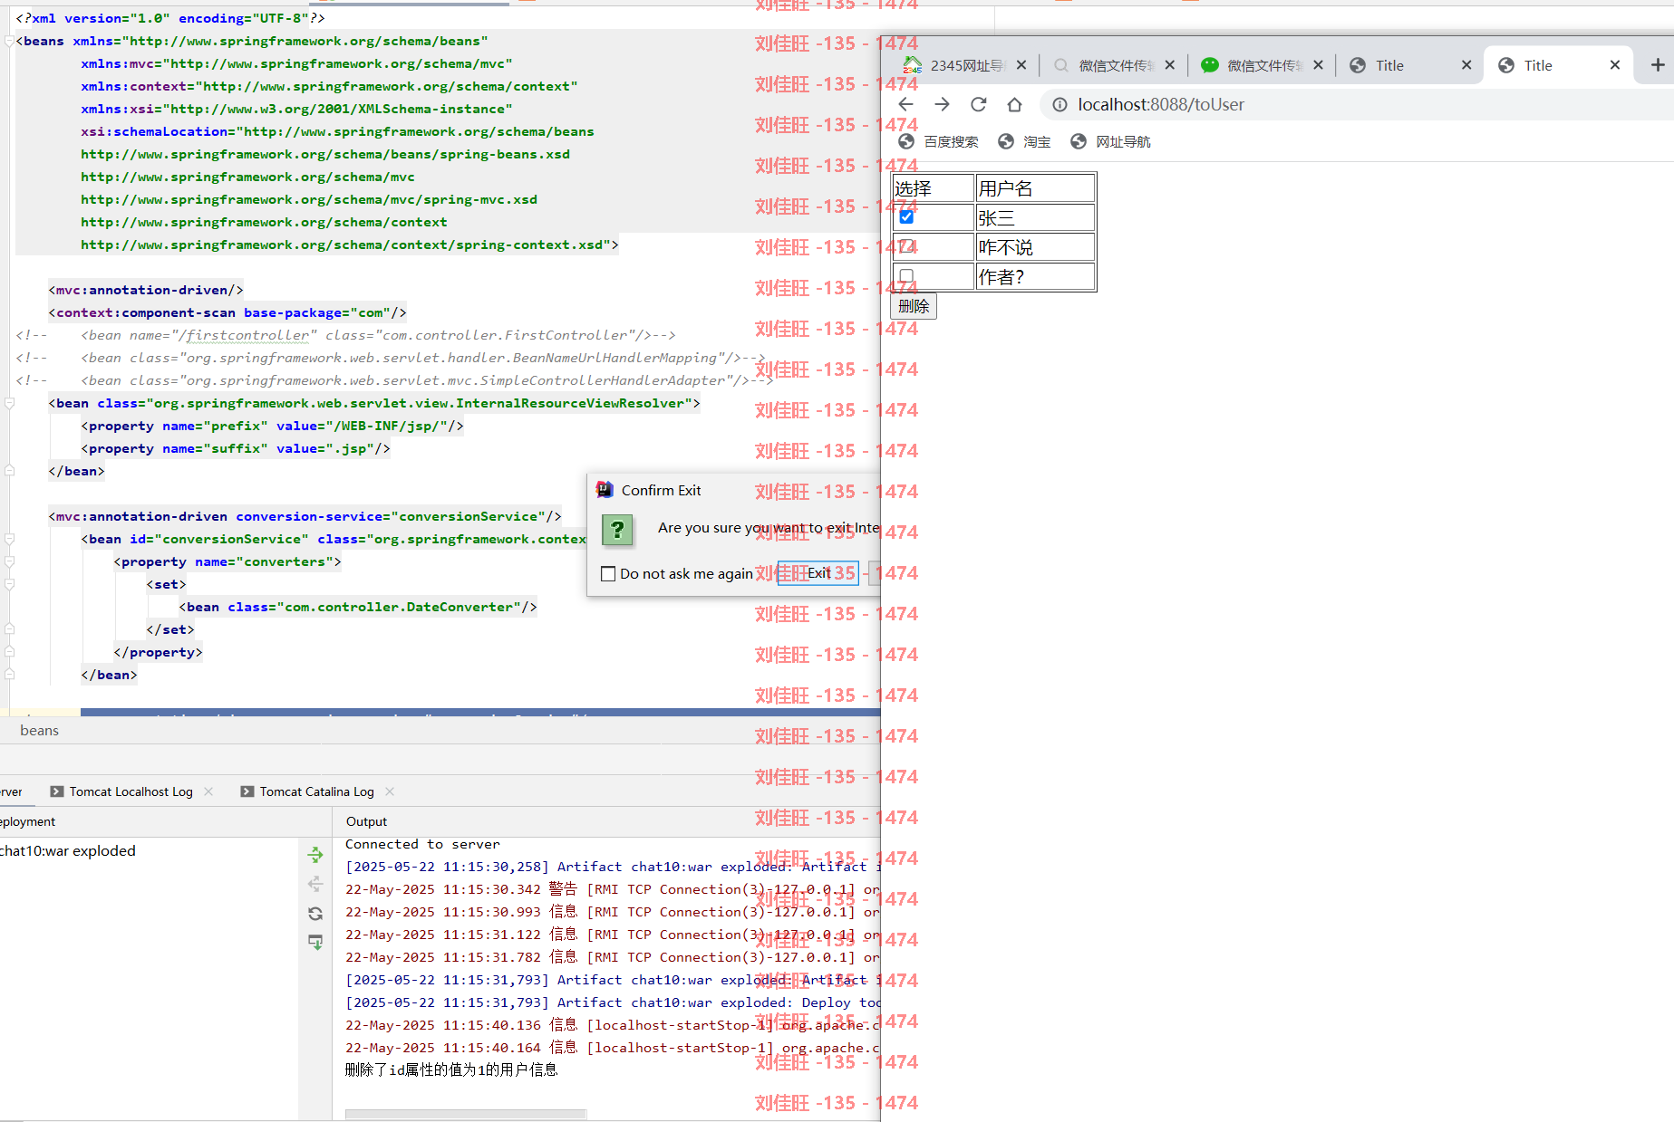Open the 网址导航 bookmark
1674x1122 pixels.
(1110, 142)
